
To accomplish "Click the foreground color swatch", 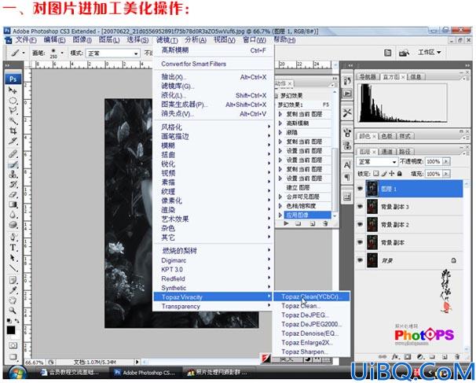I will pyautogui.click(x=11, y=330).
